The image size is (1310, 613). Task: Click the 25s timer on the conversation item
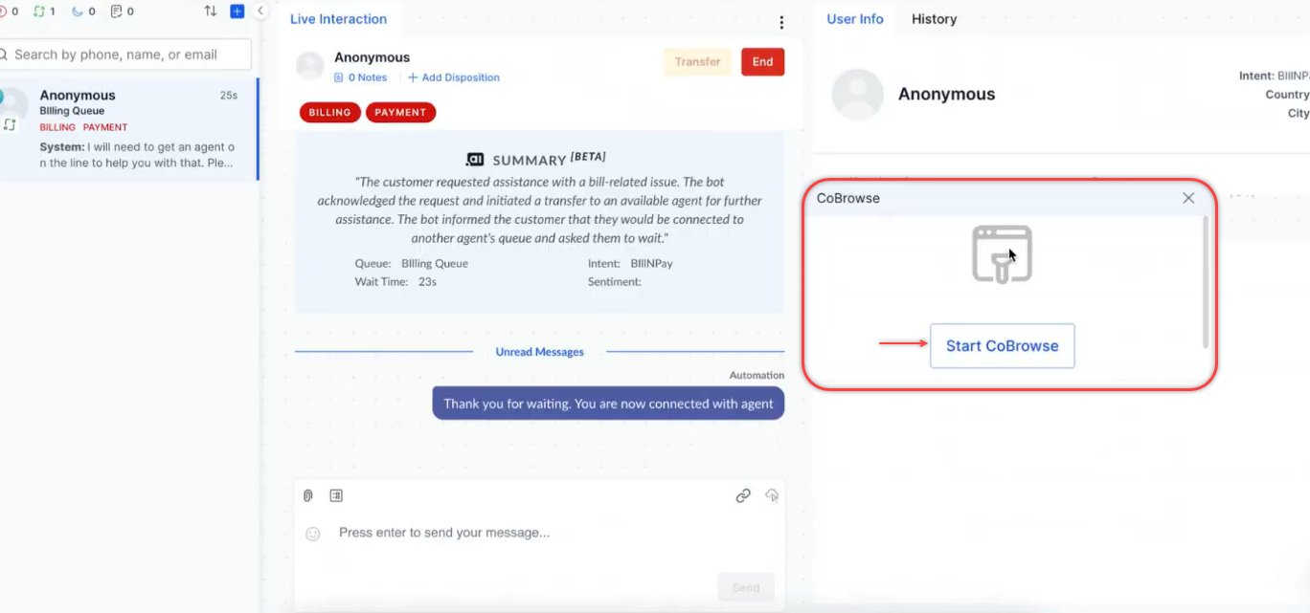229,96
